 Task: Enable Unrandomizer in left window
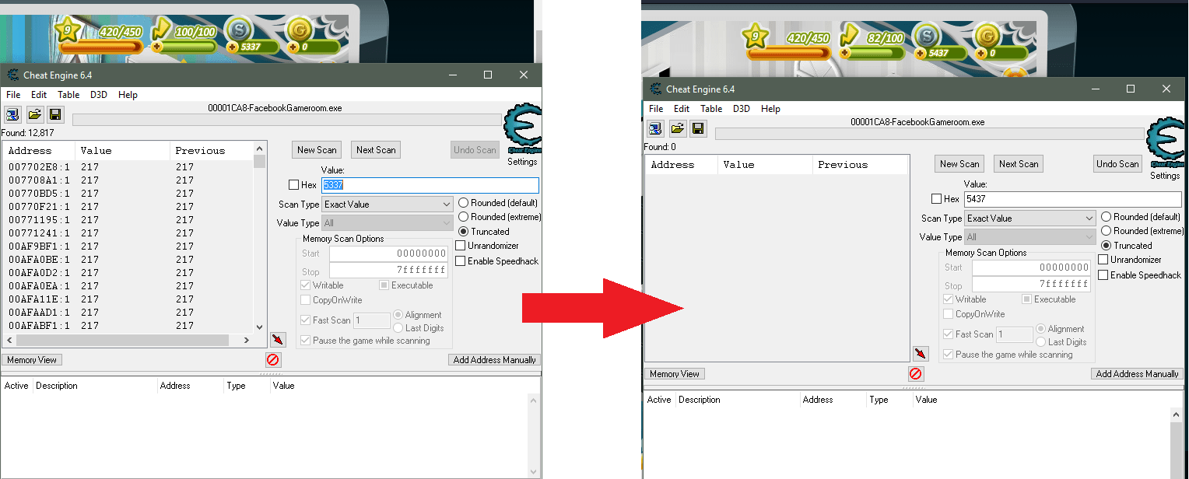pyautogui.click(x=461, y=246)
